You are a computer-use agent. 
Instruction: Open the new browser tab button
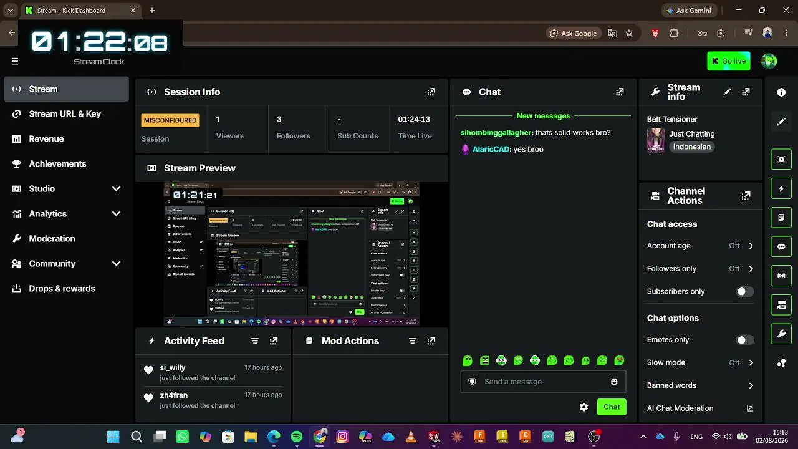[x=152, y=11]
